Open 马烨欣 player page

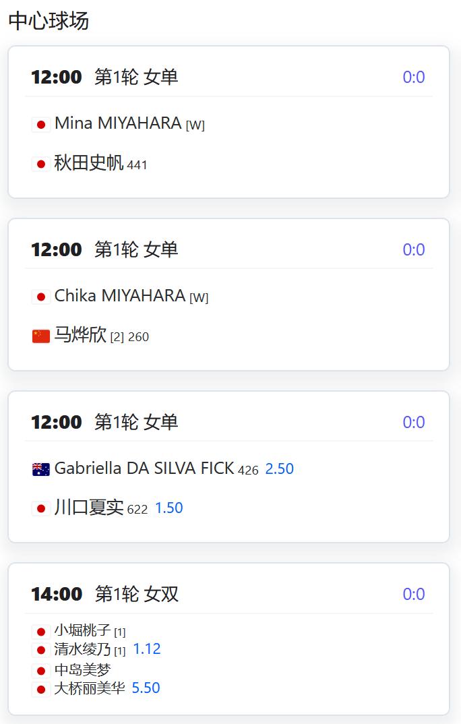80,335
